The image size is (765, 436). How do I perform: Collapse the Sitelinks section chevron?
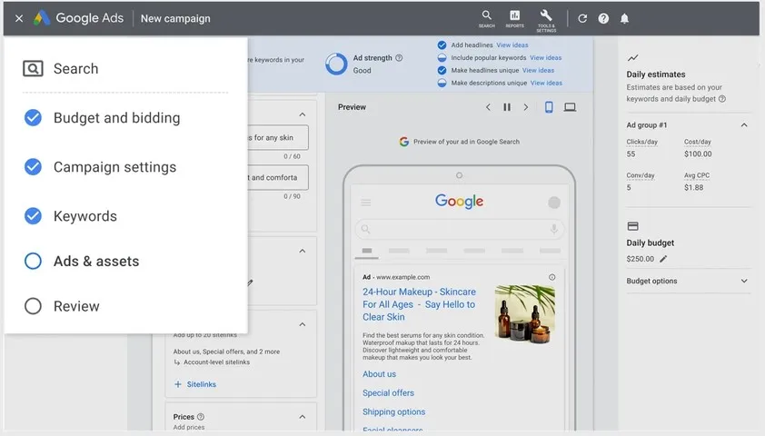point(303,324)
